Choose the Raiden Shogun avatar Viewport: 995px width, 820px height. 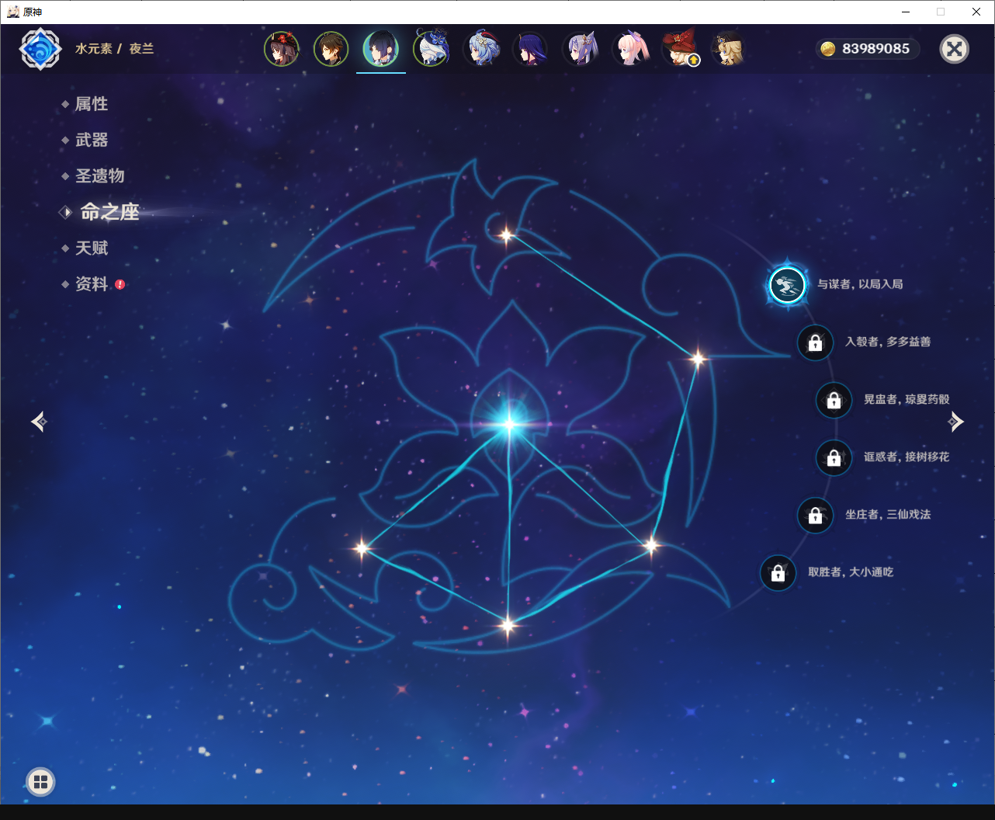[x=530, y=49]
